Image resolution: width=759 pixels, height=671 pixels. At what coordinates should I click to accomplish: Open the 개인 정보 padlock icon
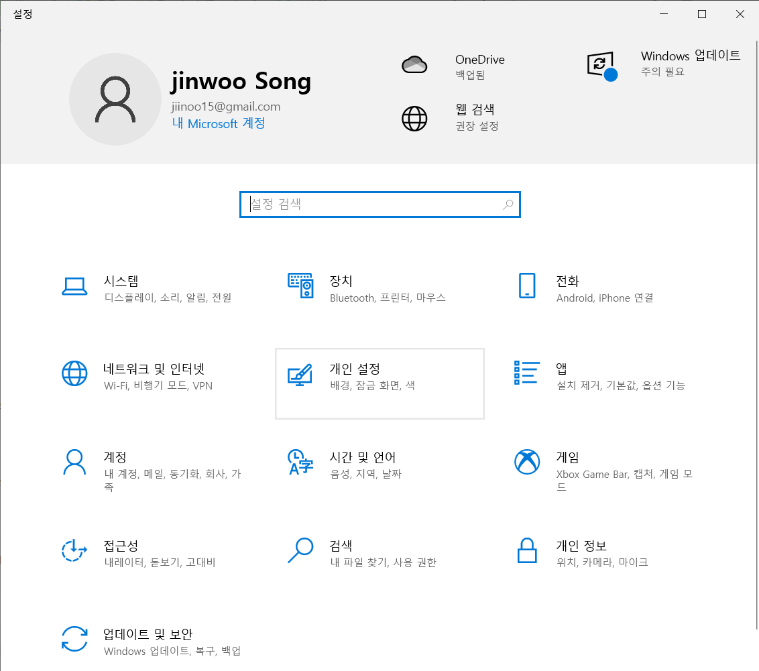coord(526,550)
